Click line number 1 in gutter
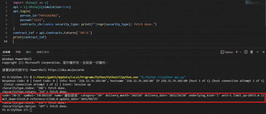Screen dimensions: 266x114 [6, 3]
